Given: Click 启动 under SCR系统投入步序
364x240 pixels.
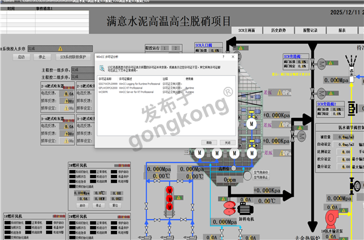Looking at the screenshot, I should 21,57.
